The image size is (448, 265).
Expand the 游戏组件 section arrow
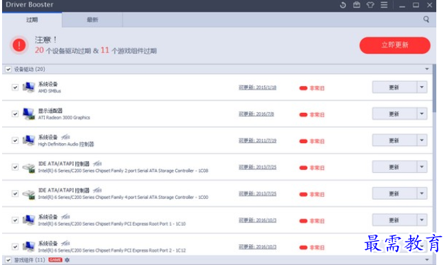pos(427,260)
